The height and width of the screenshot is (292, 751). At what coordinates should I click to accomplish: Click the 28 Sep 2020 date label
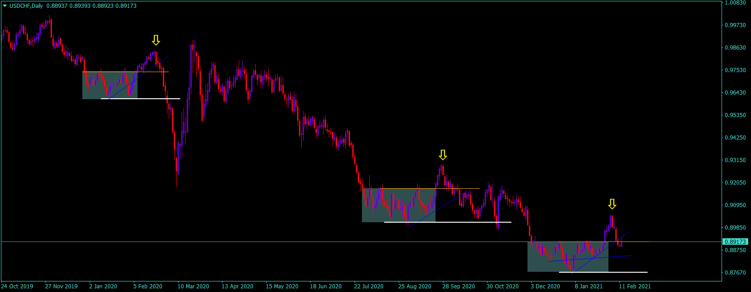(x=459, y=286)
